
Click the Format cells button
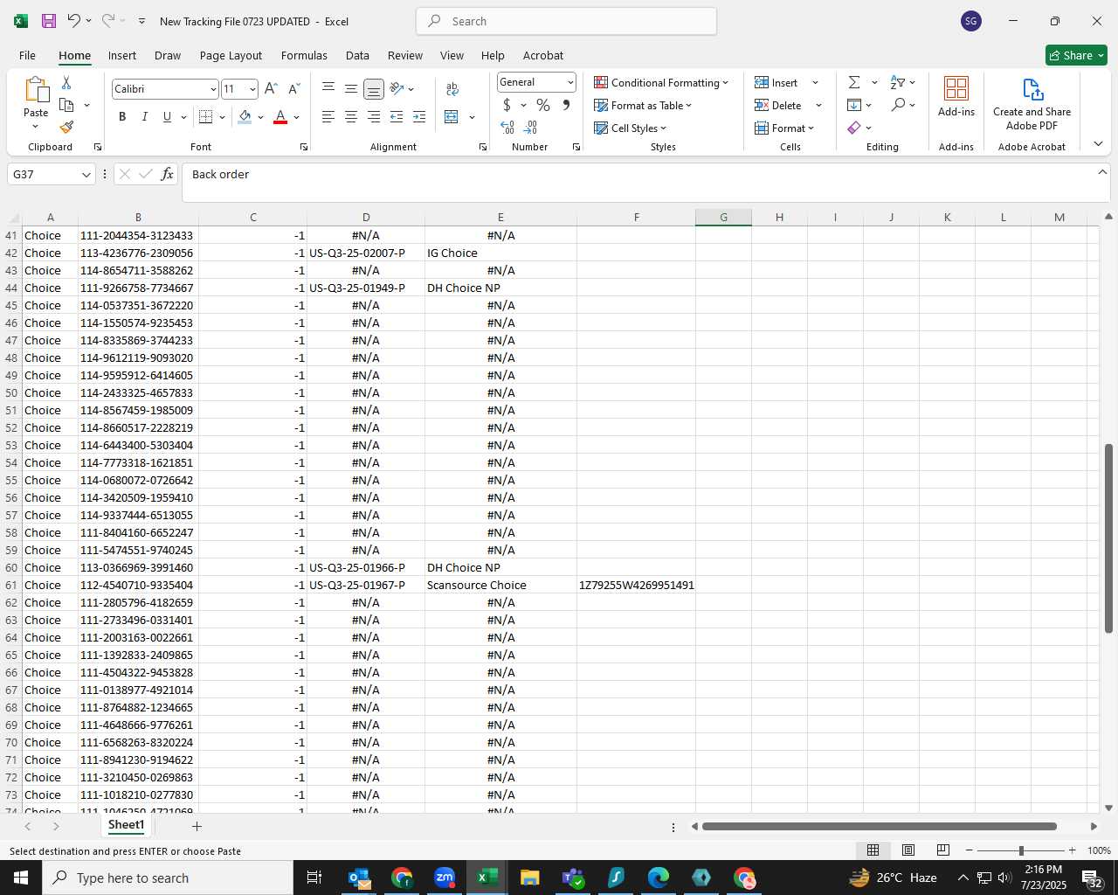coord(784,128)
